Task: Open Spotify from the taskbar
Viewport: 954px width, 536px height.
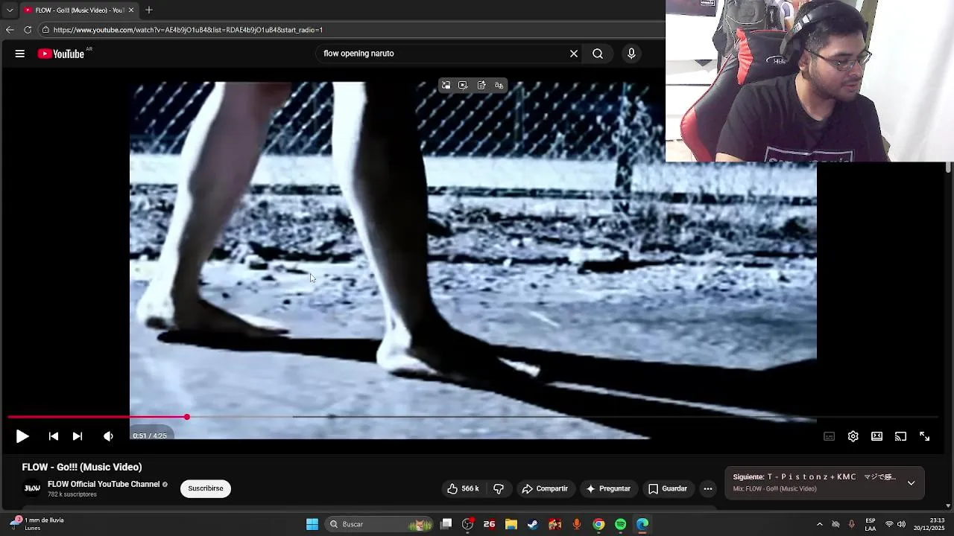Action: tap(620, 524)
